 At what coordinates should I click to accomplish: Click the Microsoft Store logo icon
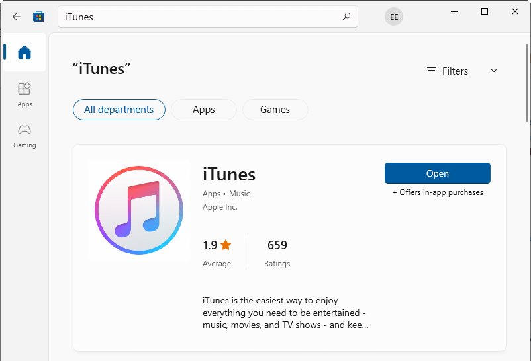[39, 17]
